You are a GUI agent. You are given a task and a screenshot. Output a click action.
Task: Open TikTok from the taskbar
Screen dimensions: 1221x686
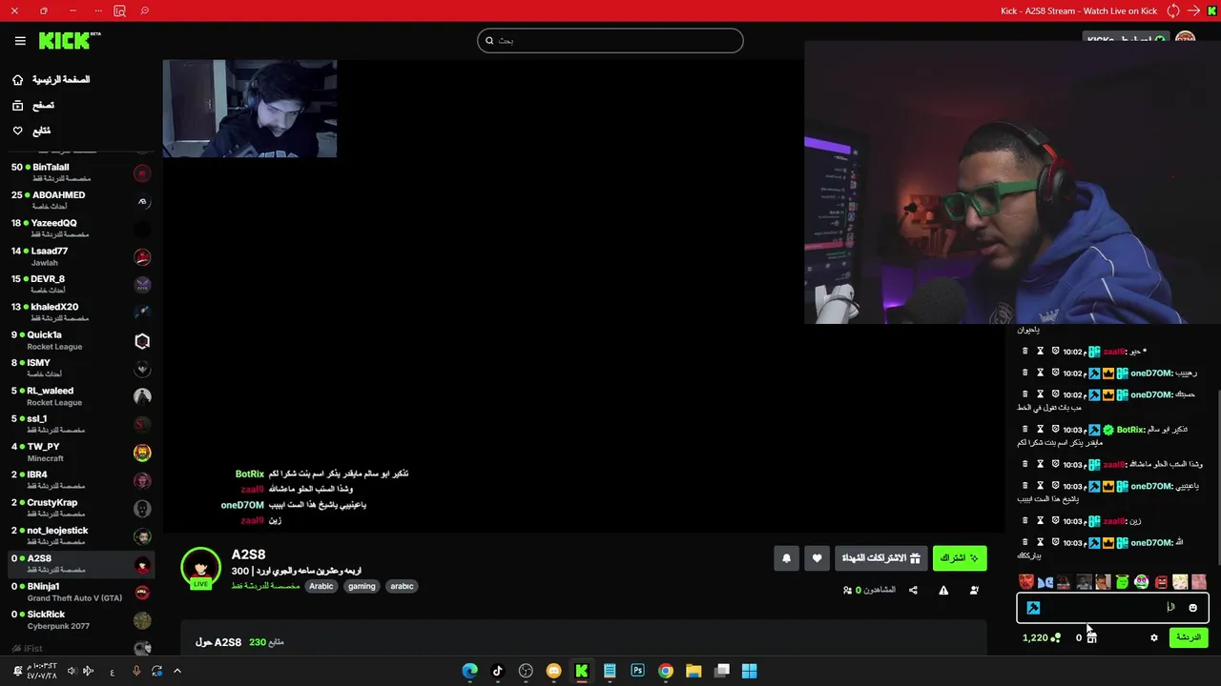click(x=497, y=671)
